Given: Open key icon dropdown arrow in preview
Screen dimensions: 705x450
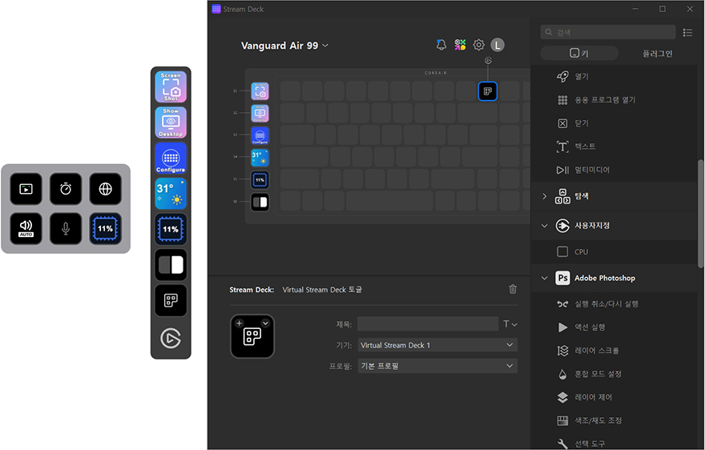Looking at the screenshot, I should pyautogui.click(x=265, y=323).
